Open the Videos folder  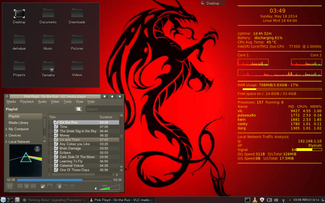(77, 69)
